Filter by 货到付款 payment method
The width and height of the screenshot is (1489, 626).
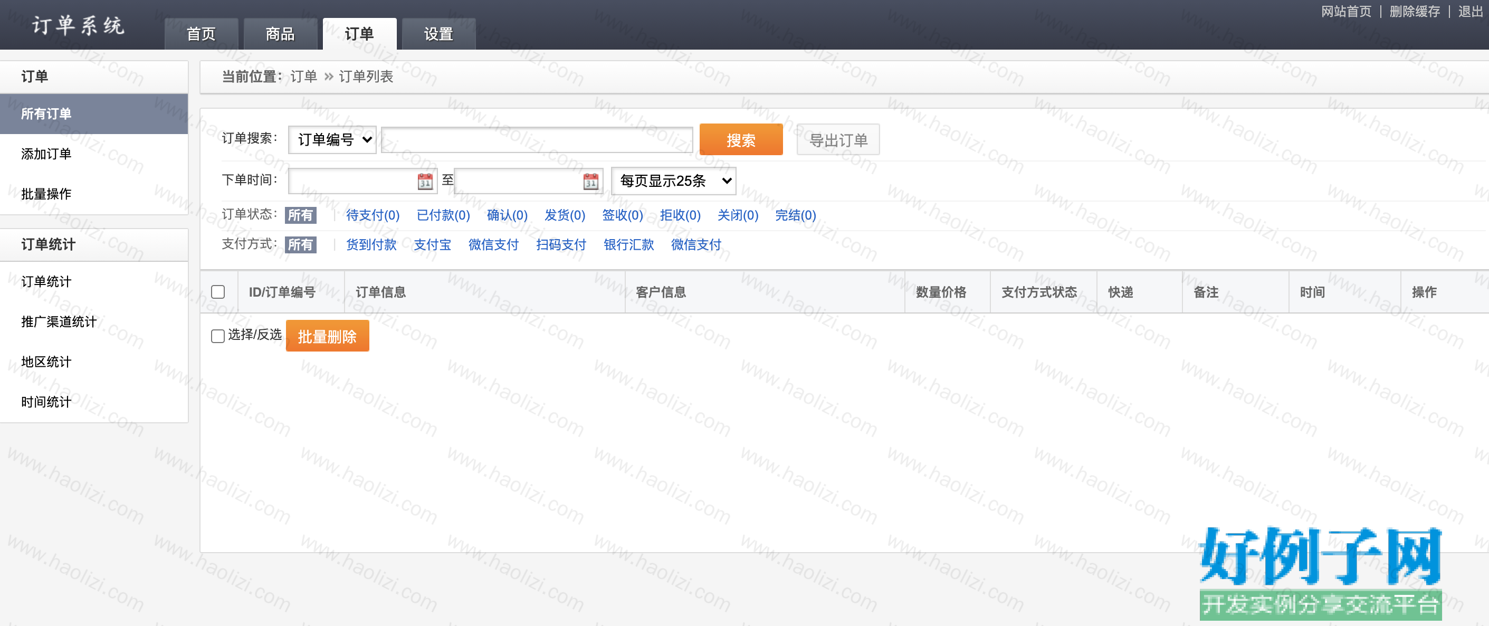(371, 244)
